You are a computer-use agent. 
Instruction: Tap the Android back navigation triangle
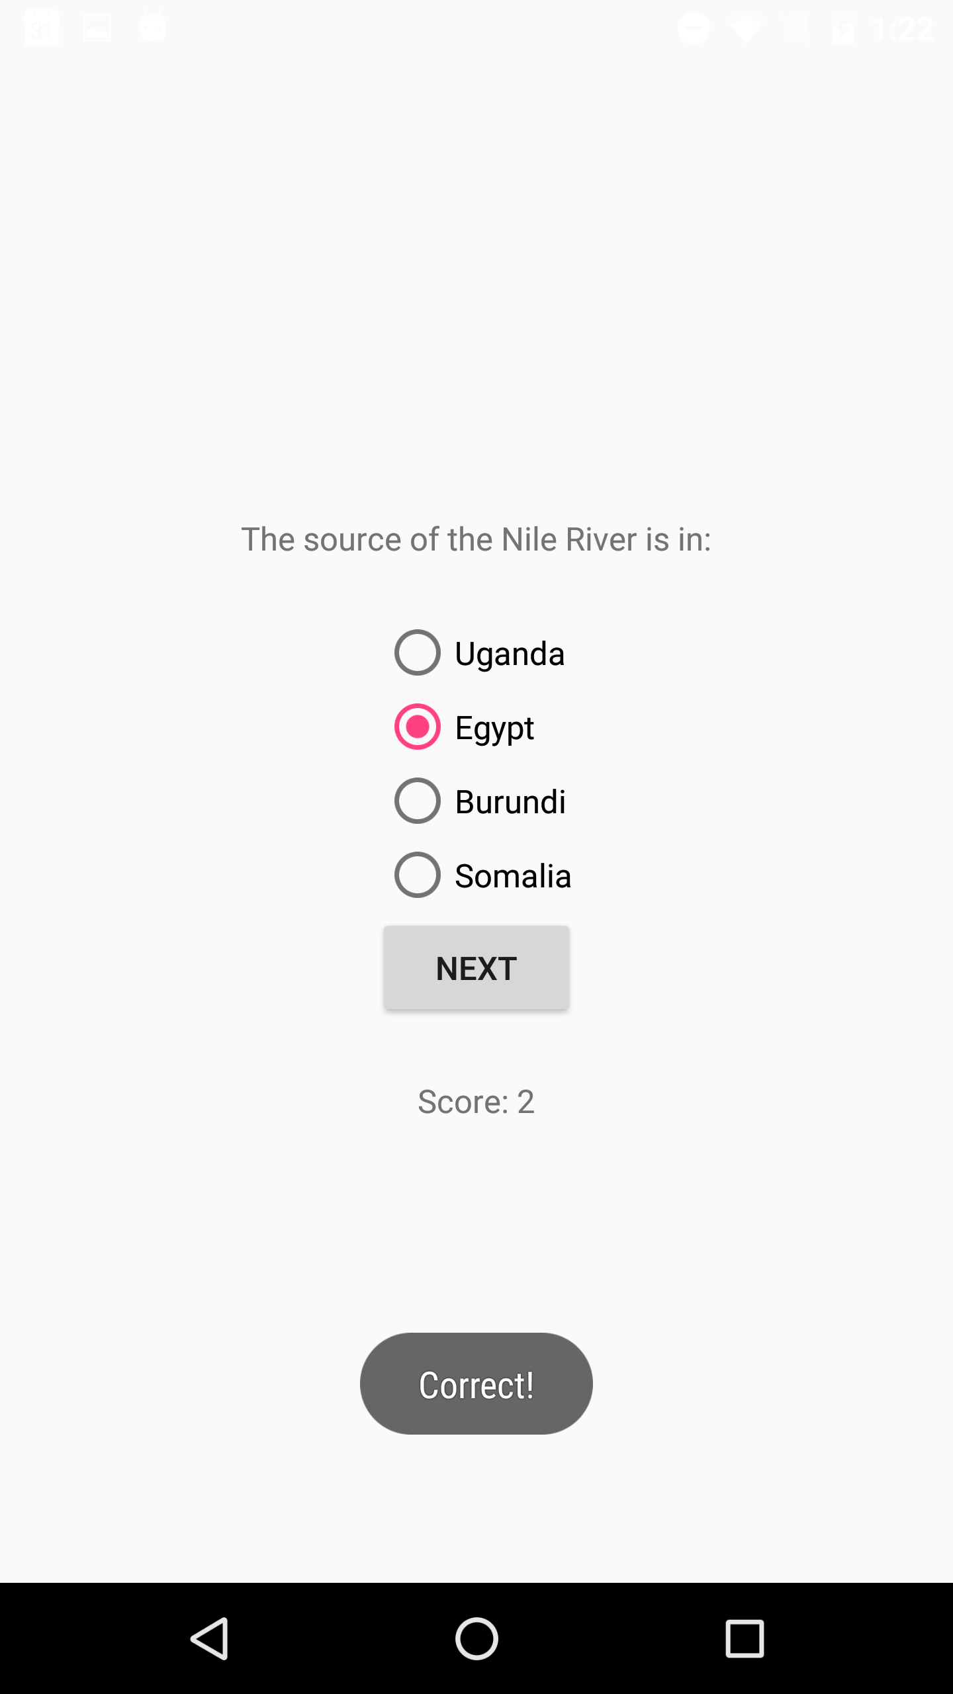click(210, 1638)
